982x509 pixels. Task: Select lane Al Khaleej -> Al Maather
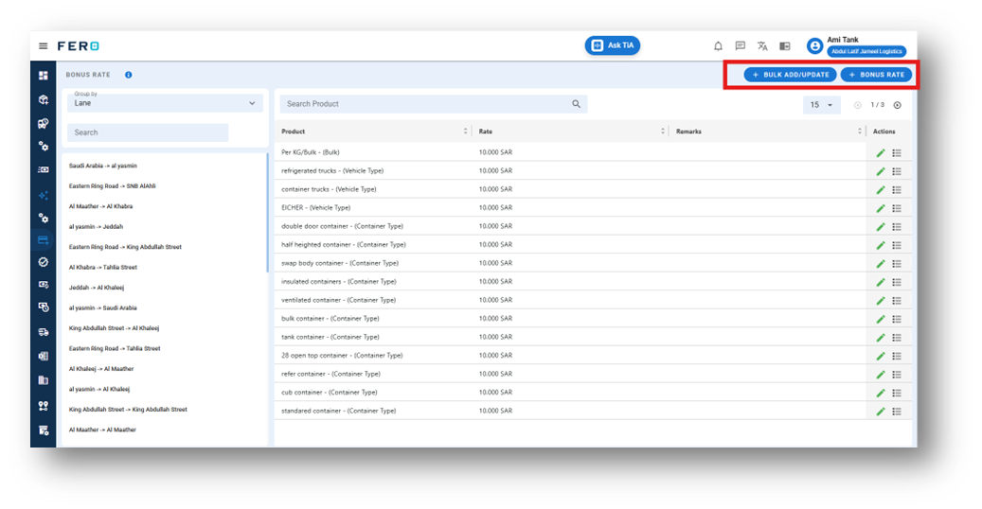click(x=100, y=369)
